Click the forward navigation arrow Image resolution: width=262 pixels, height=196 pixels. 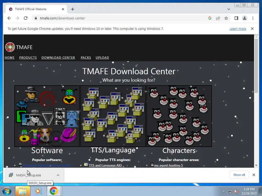pyautogui.click(x=17, y=18)
